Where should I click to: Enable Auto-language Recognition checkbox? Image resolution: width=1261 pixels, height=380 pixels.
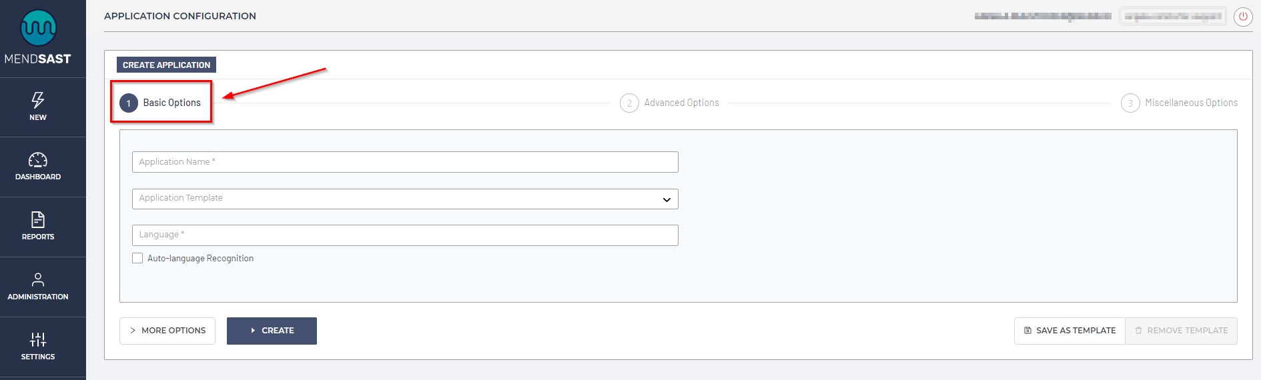137,258
